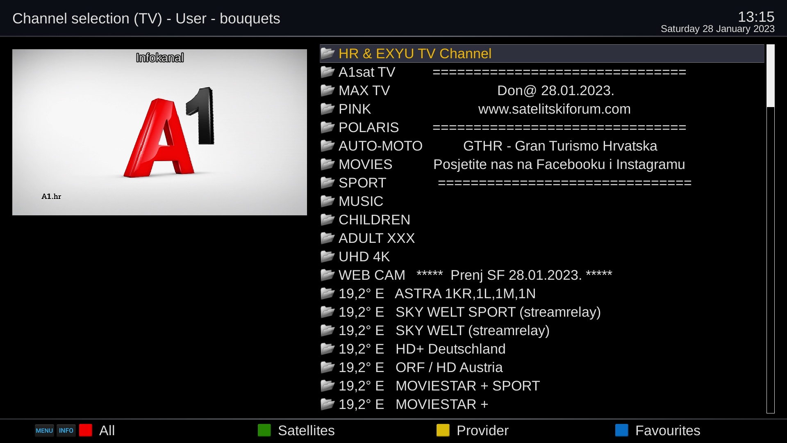The width and height of the screenshot is (787, 443).
Task: Select 19,2° E ORF / HD Austria bouquet
Action: pos(420,368)
